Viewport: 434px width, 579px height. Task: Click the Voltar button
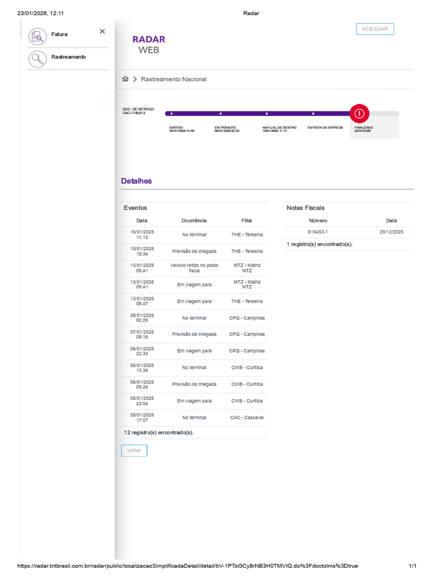click(134, 451)
